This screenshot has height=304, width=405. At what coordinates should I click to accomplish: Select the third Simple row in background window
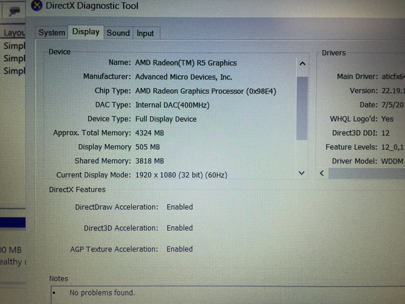click(14, 71)
